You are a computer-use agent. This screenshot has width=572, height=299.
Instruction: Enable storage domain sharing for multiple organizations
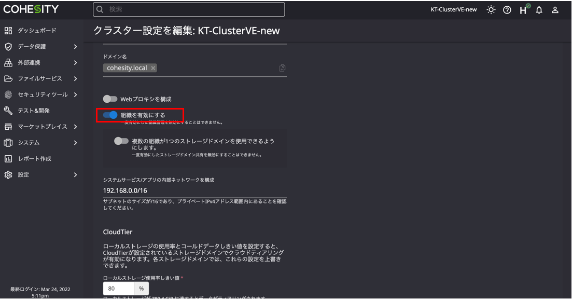[121, 141]
